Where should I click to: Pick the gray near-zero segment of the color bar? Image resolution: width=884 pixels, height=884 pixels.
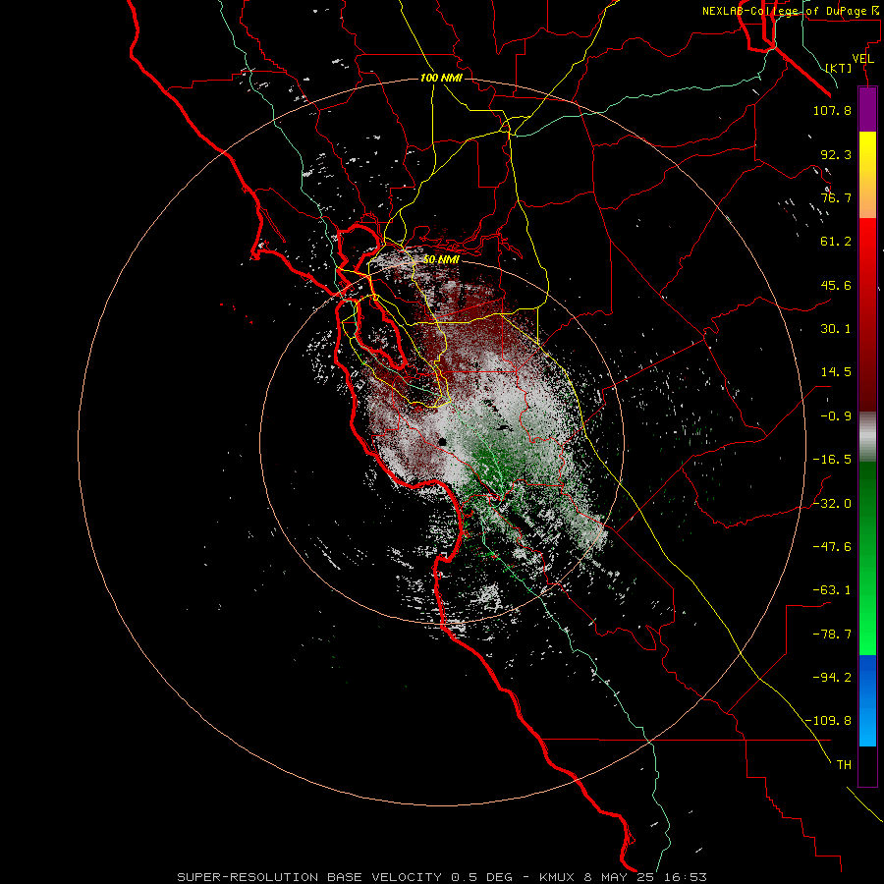tap(867, 436)
